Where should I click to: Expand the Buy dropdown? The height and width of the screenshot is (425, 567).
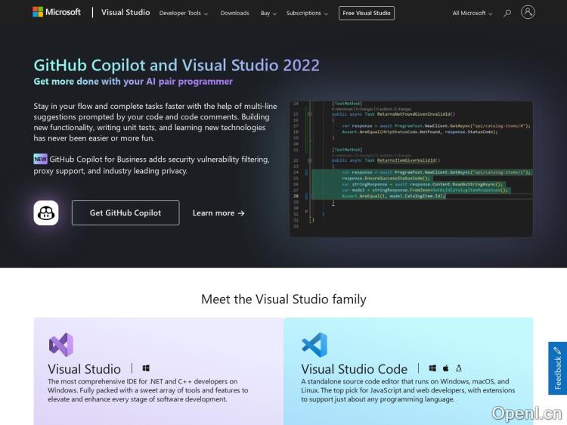point(268,13)
